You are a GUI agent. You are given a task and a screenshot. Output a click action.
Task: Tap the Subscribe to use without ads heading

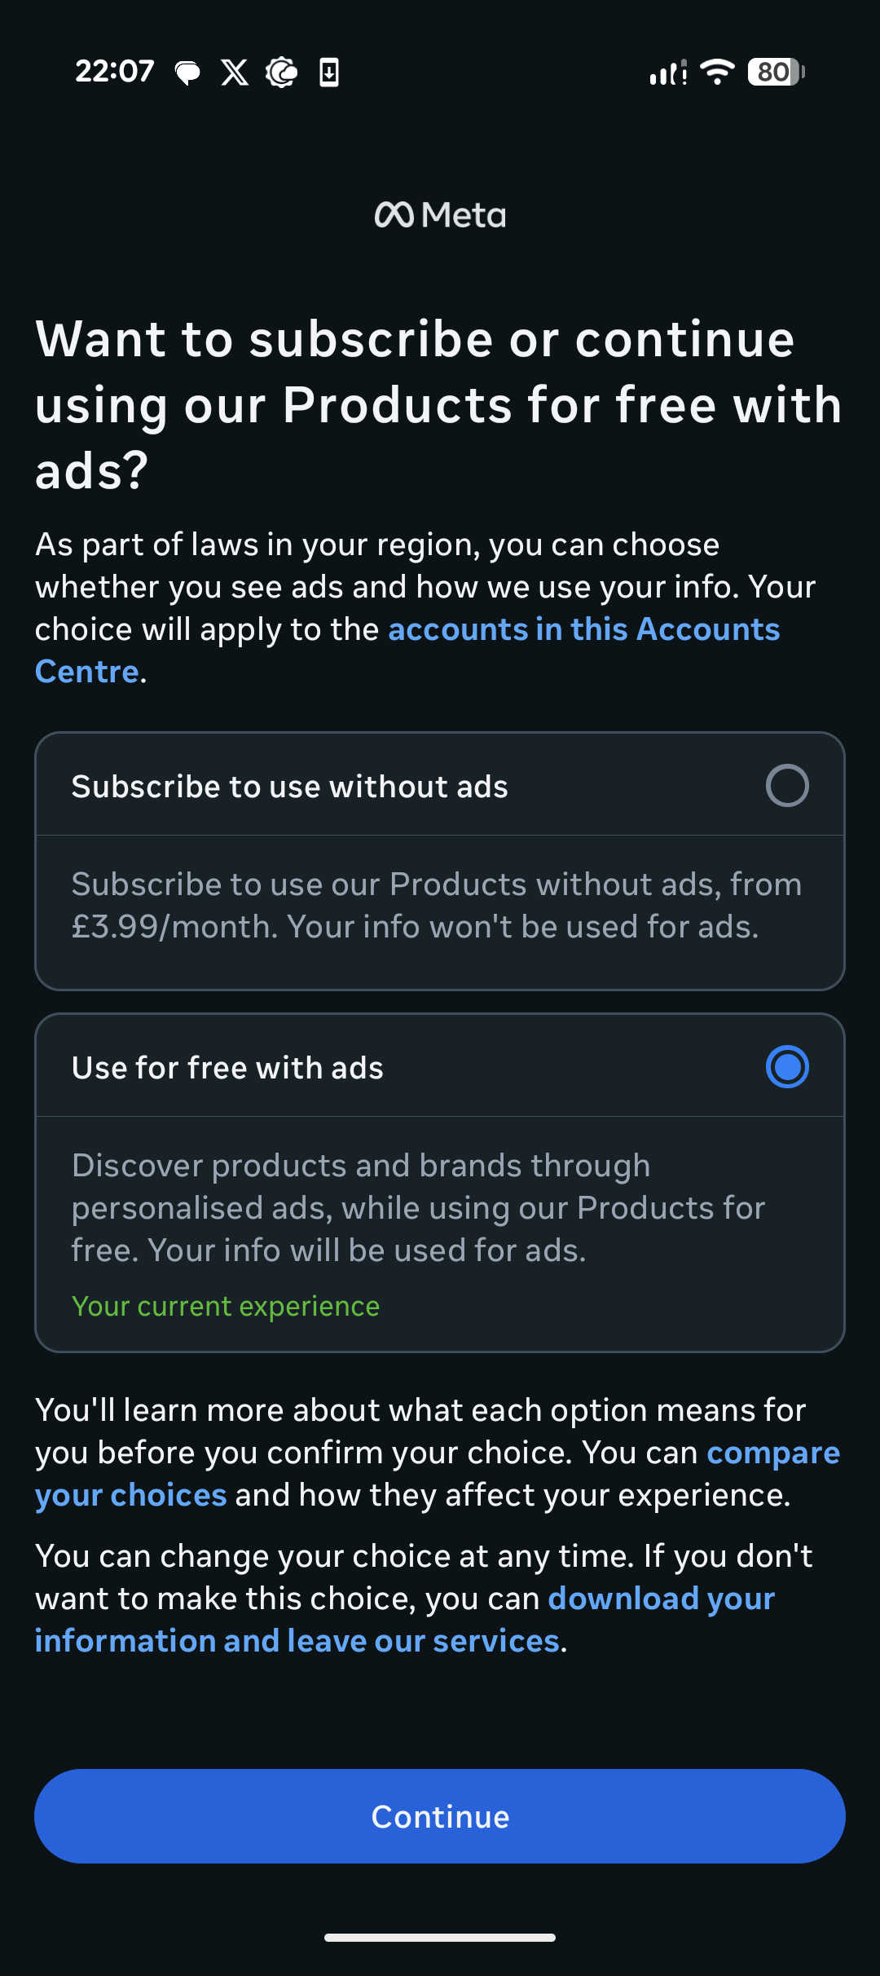[x=290, y=787]
